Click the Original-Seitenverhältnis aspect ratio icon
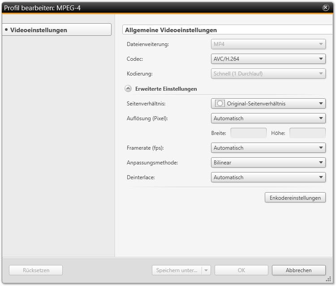The height and width of the screenshot is (286, 336). pyautogui.click(x=220, y=104)
